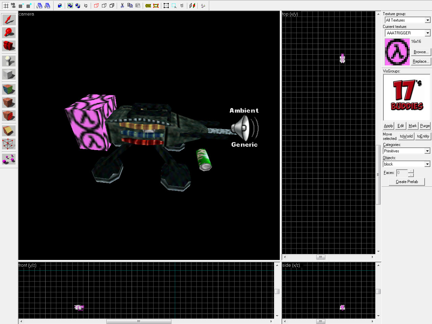432x324 pixels.
Task: Toggle select-by-handles square icon
Action: pyautogui.click(x=166, y=5)
